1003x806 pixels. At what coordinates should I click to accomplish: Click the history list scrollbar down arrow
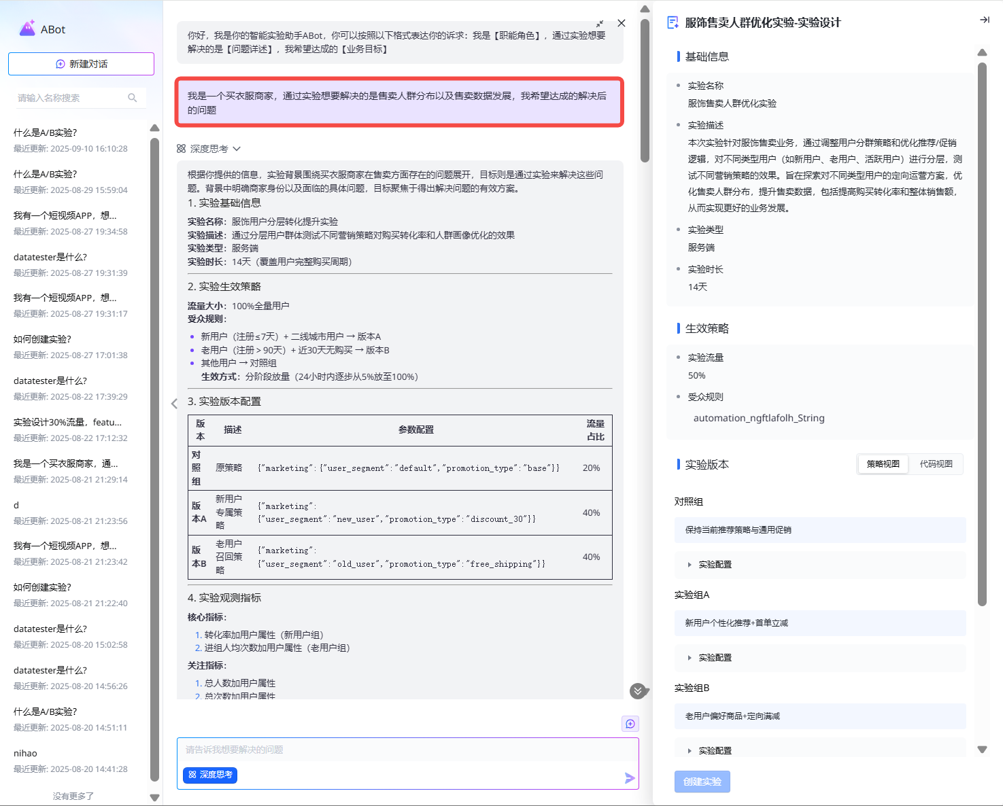click(154, 797)
